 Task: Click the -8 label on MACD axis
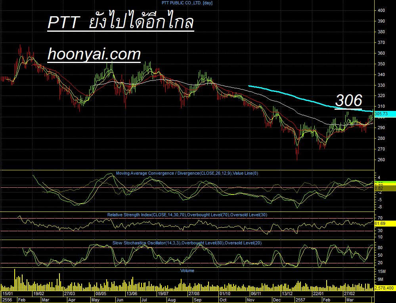pyautogui.click(x=380, y=207)
